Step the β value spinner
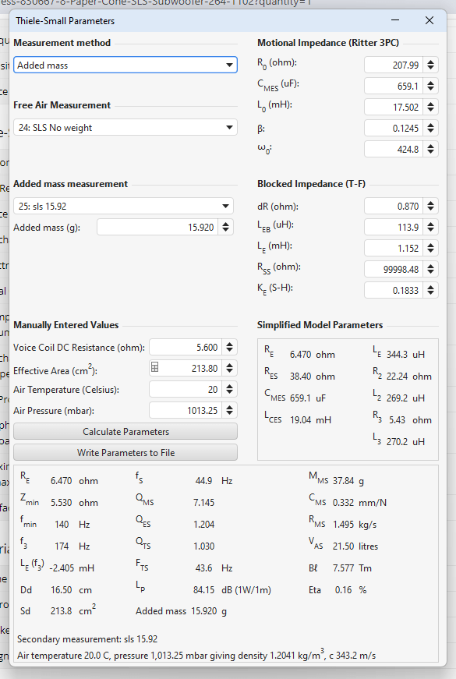 (430, 128)
